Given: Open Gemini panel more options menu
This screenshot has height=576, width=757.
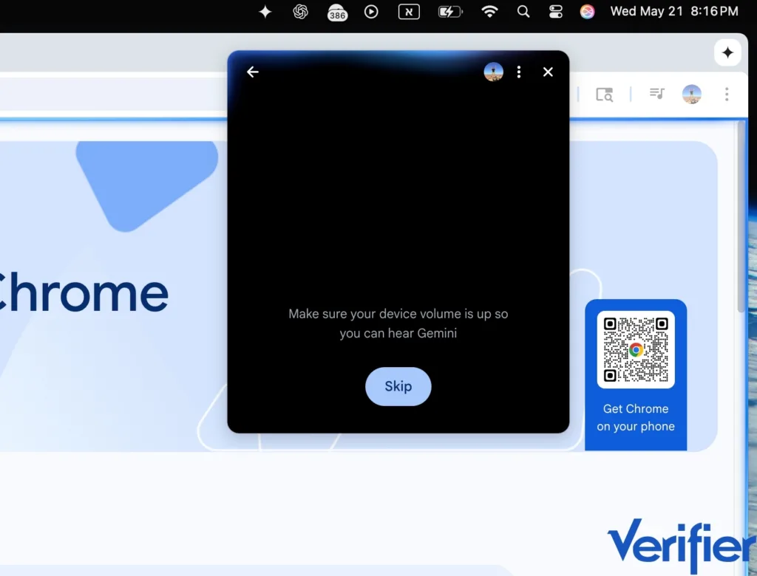Looking at the screenshot, I should click(x=519, y=72).
